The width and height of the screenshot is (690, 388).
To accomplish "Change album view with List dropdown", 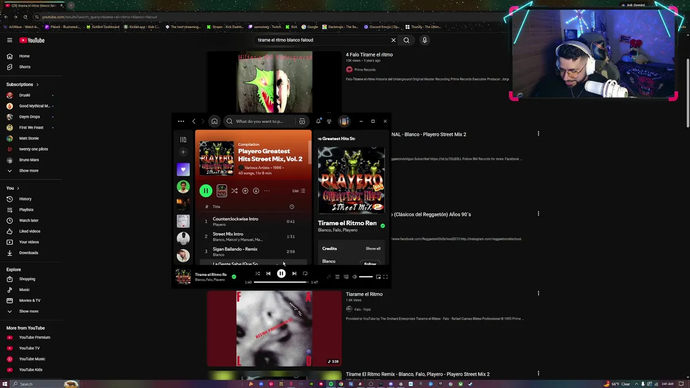I will (299, 191).
